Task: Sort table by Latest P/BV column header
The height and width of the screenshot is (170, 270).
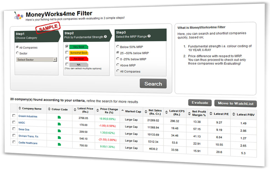Action: 245,114
